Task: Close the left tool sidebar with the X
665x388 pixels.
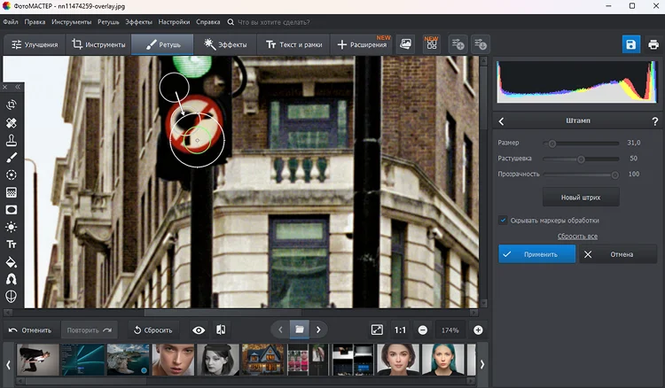Action: pyautogui.click(x=5, y=87)
